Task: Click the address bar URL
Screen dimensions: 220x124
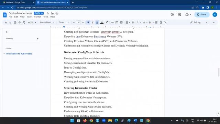Action: (54, 8)
